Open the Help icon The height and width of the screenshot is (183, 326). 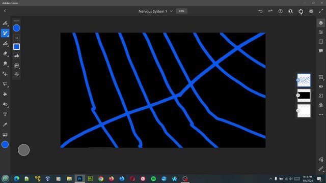click(x=281, y=11)
